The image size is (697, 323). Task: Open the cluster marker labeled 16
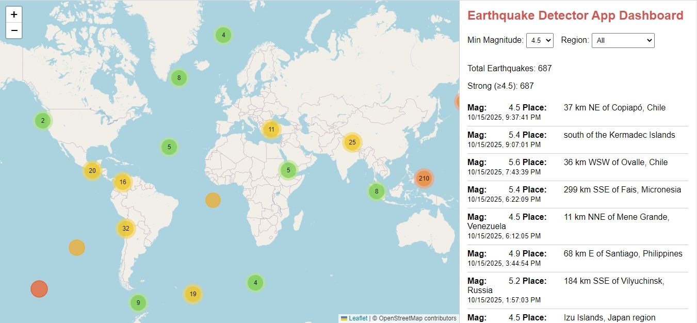point(123,182)
